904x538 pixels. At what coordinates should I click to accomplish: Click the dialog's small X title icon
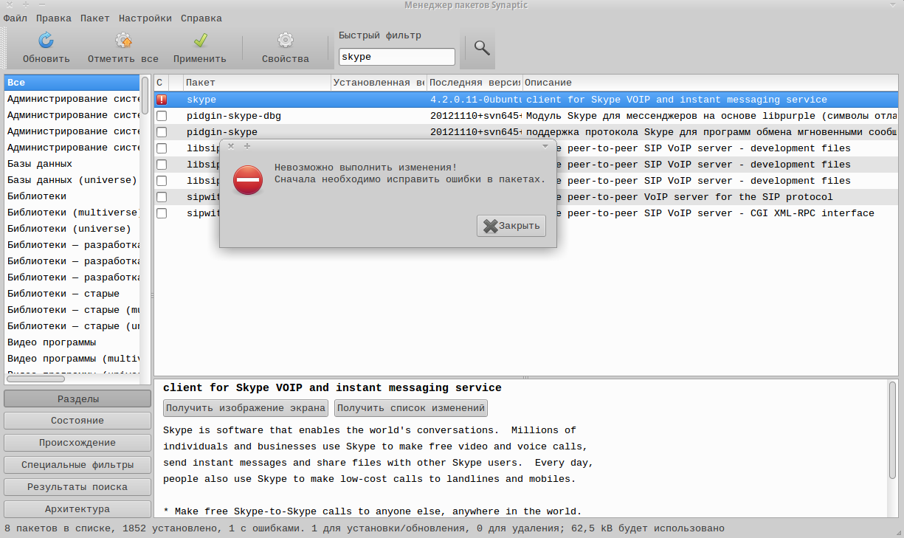(x=231, y=146)
